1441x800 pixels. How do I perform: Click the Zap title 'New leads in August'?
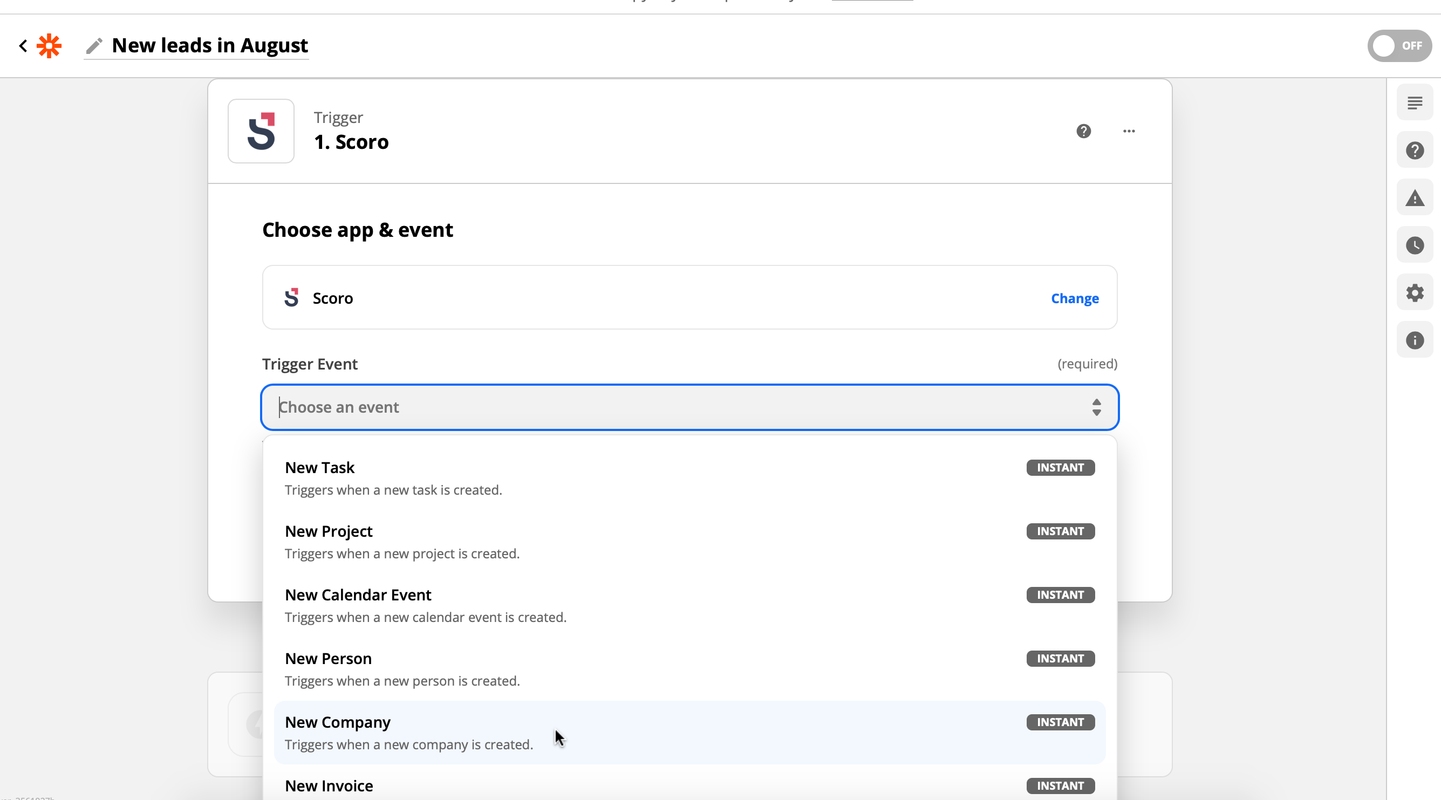(x=210, y=45)
